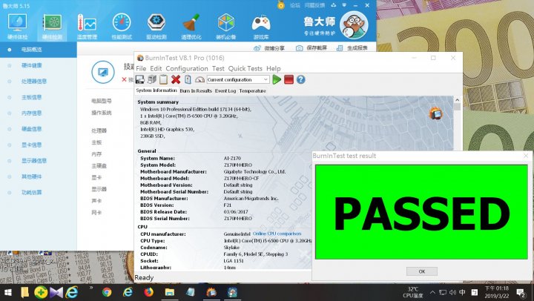
Task: Click BurnInTest flame logo in system summary
Action: point(435,113)
